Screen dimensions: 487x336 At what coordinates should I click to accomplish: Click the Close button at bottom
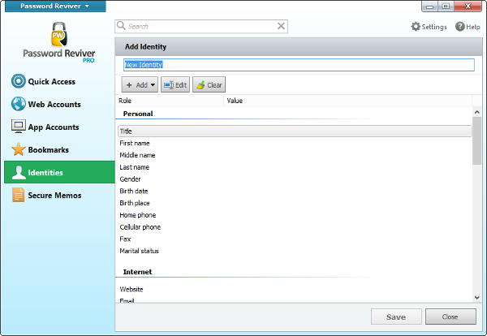click(x=450, y=317)
